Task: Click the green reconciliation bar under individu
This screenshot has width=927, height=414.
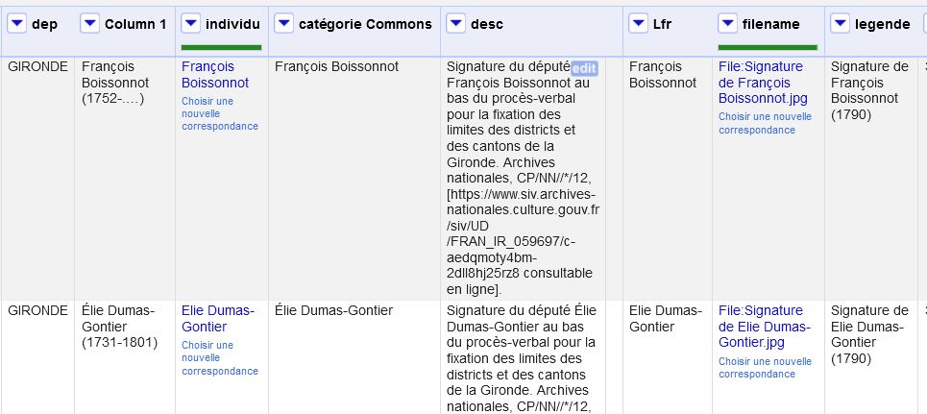Action: (221, 46)
